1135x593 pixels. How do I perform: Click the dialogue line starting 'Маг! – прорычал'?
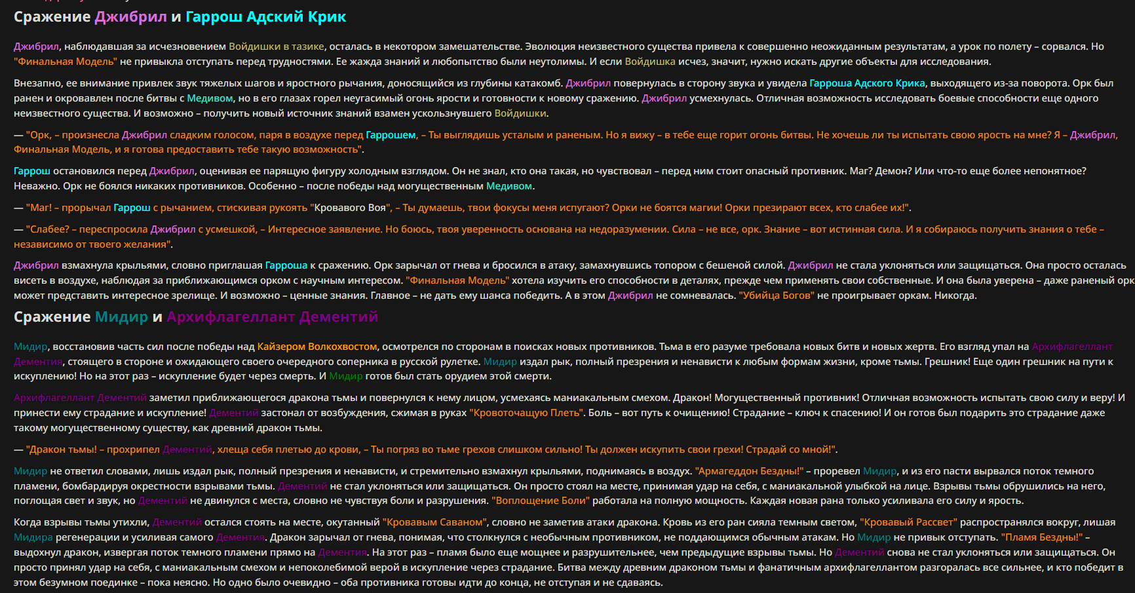tap(463, 208)
